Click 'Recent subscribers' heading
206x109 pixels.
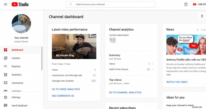pyautogui.click(x=122, y=108)
